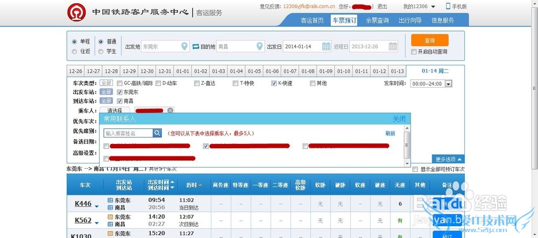Viewport: 538px width, 238px height.
Task: Toggle show all bookable trains checkbox
Action: pos(415,169)
